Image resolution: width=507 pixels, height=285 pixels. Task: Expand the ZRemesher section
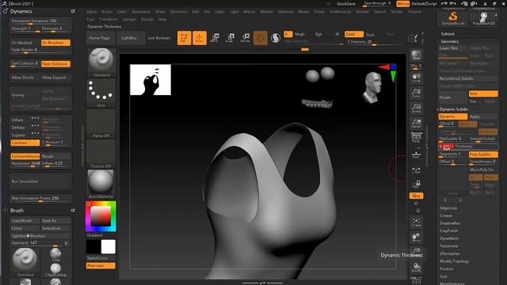pos(450,253)
